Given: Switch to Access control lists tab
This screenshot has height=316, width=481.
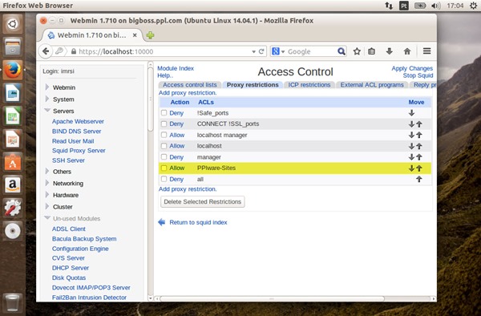Looking at the screenshot, I should tap(189, 85).
